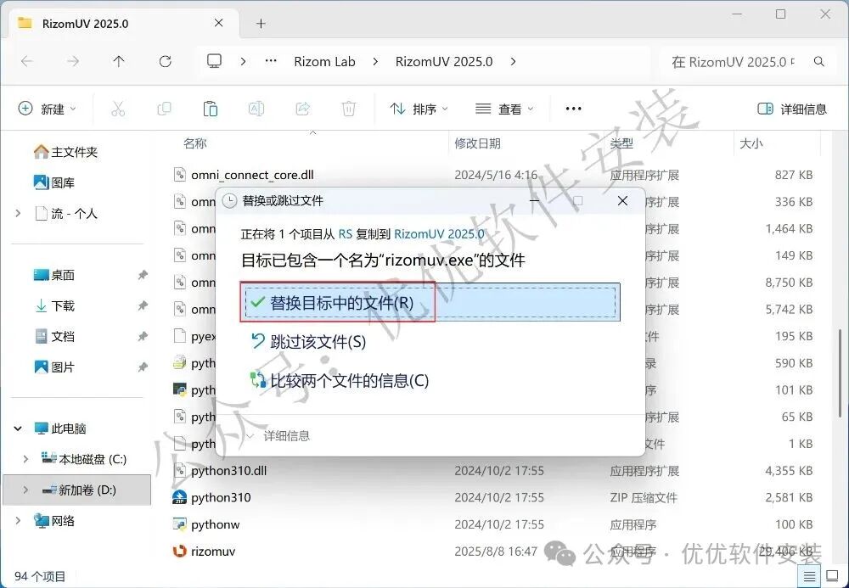Click the Cut scissors icon
Screen dimensions: 849x588
[x=118, y=109]
